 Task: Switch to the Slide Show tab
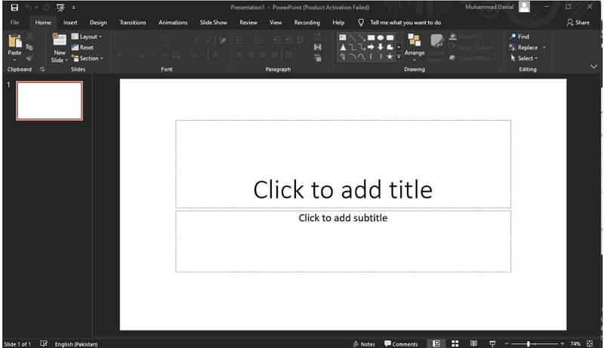pos(214,23)
